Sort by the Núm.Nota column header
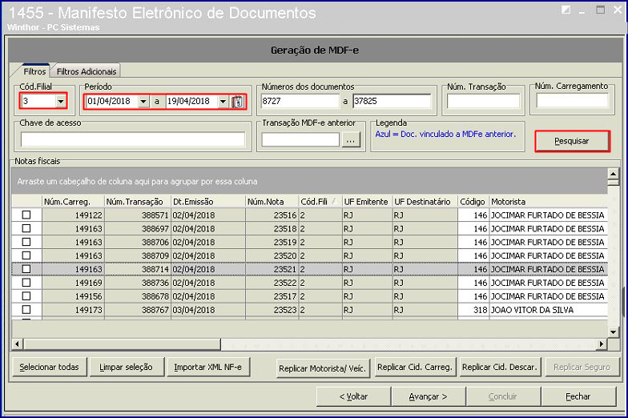Screen dimensions: 628x418 tap(272, 202)
